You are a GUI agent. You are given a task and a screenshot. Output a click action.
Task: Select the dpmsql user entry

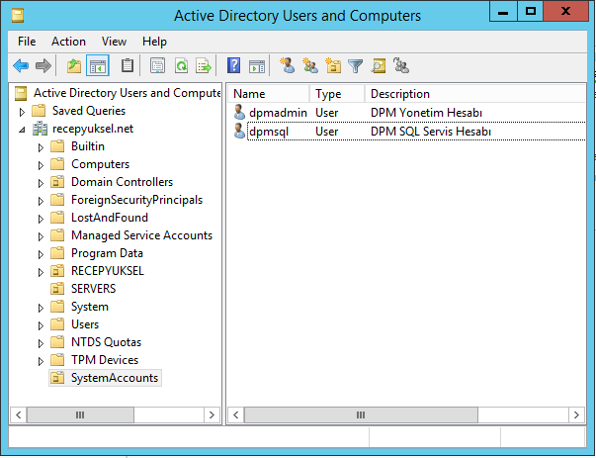click(269, 132)
